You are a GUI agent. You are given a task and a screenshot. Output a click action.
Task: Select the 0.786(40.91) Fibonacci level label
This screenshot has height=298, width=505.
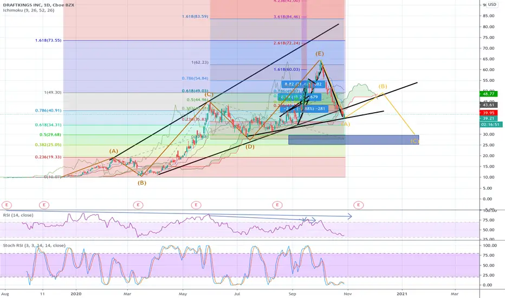point(48,111)
